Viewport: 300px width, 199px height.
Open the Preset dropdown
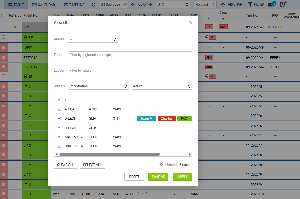point(93,39)
